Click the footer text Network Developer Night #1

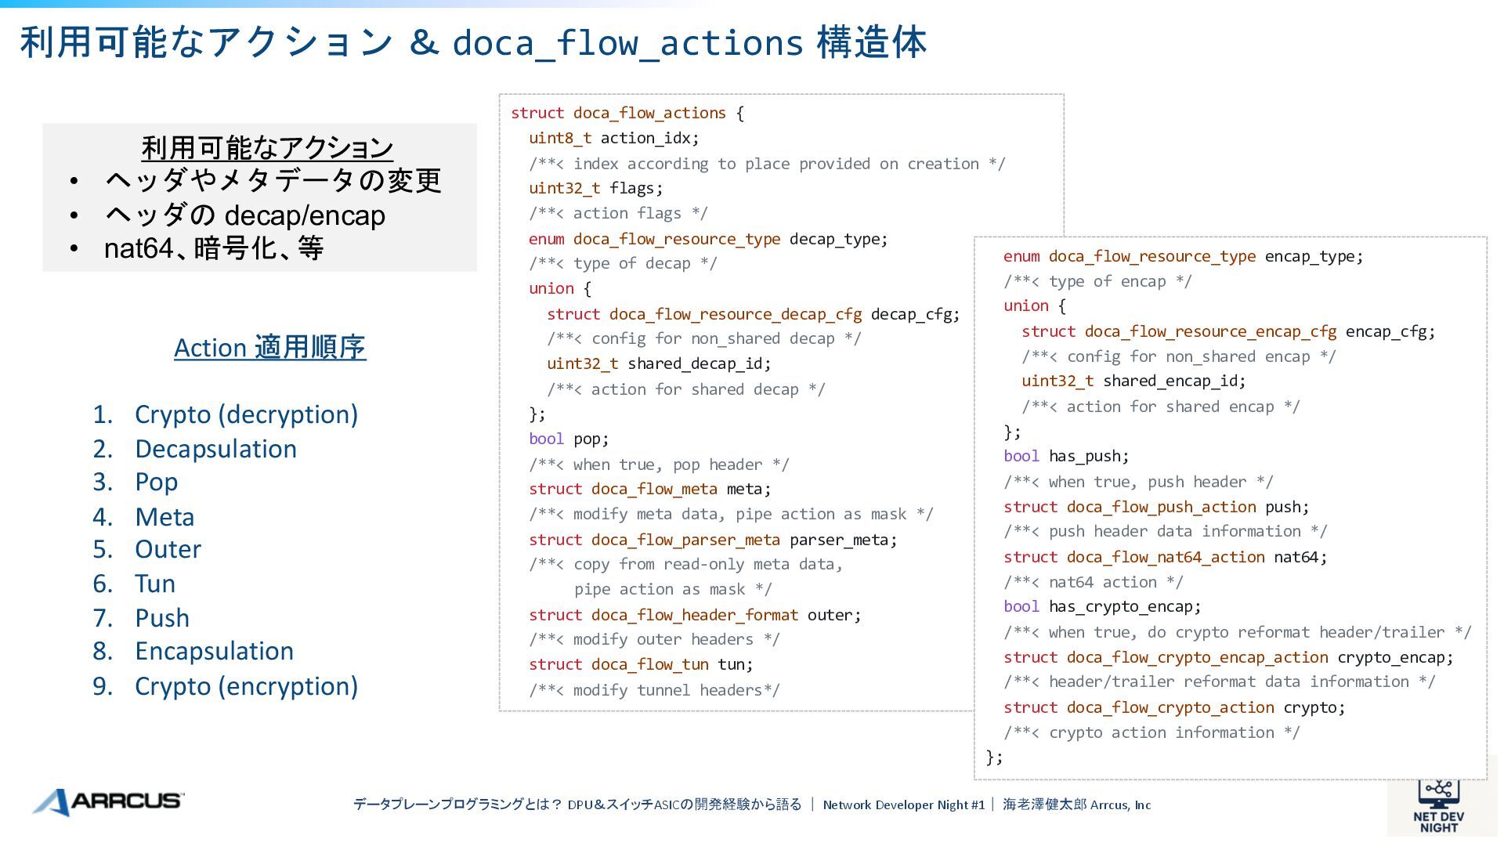coord(903,804)
